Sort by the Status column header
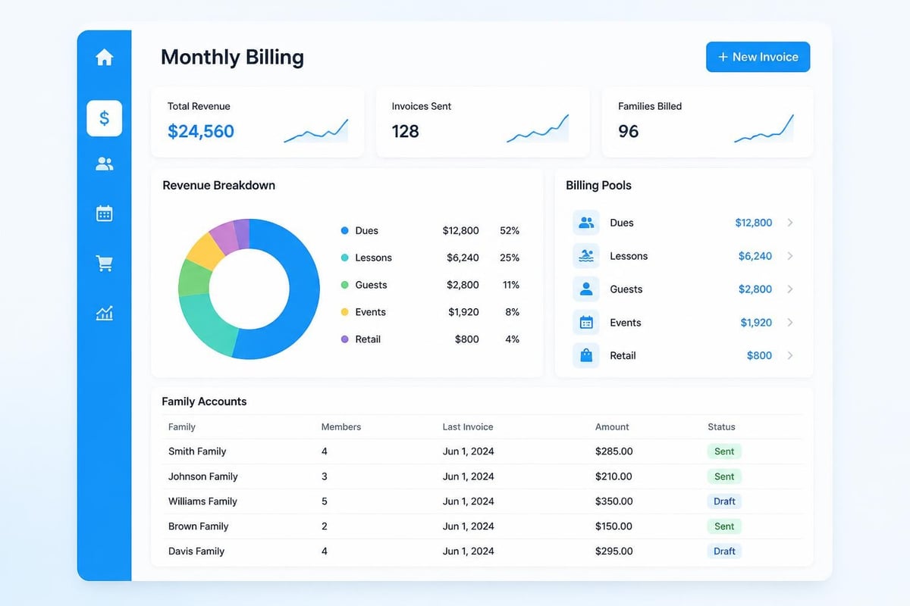Screen dimensions: 910x606 click(721, 427)
